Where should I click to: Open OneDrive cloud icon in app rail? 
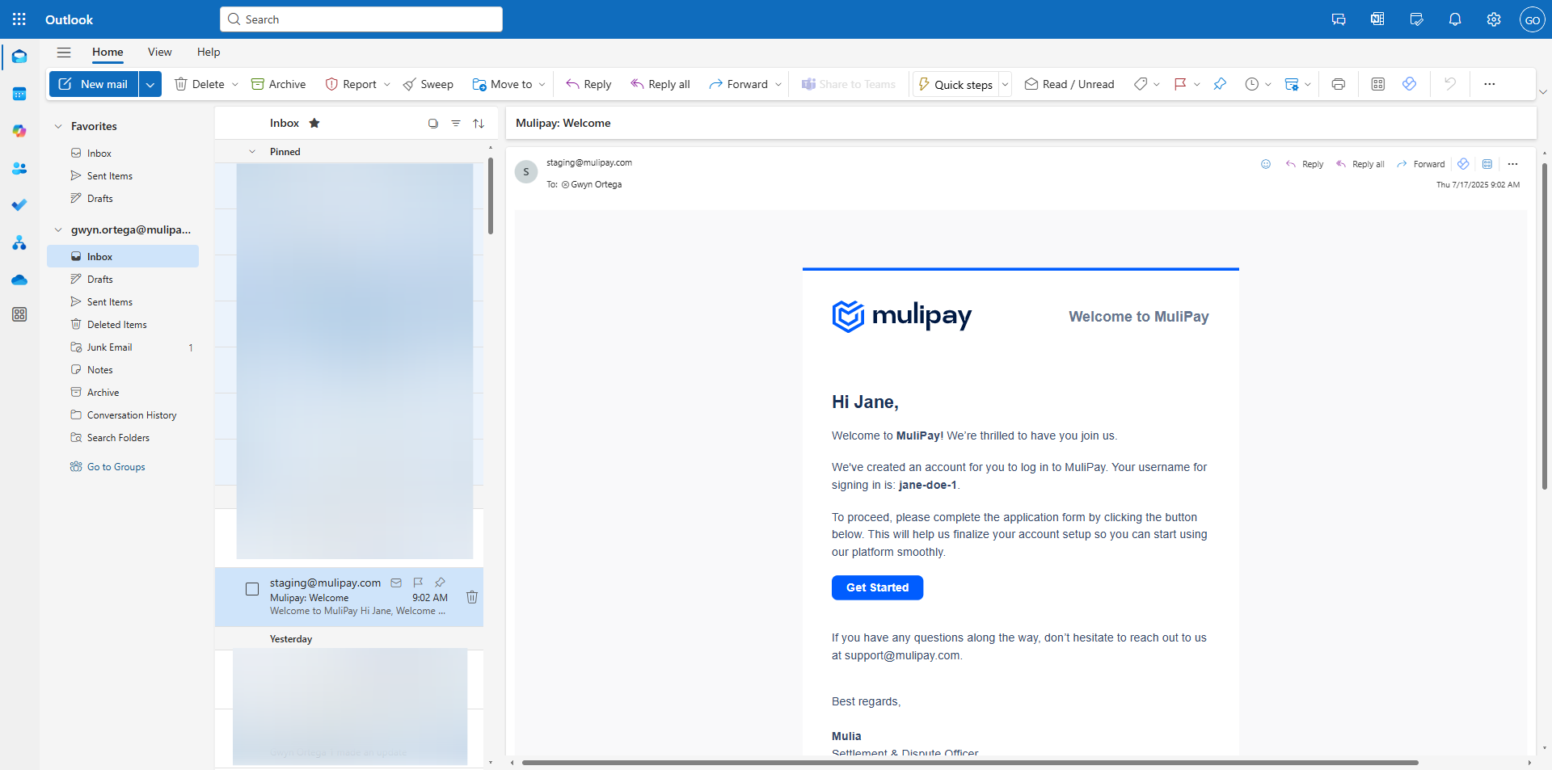point(19,280)
